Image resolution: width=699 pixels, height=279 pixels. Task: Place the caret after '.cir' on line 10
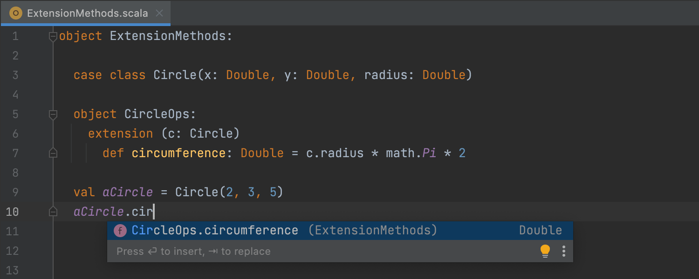click(x=154, y=212)
